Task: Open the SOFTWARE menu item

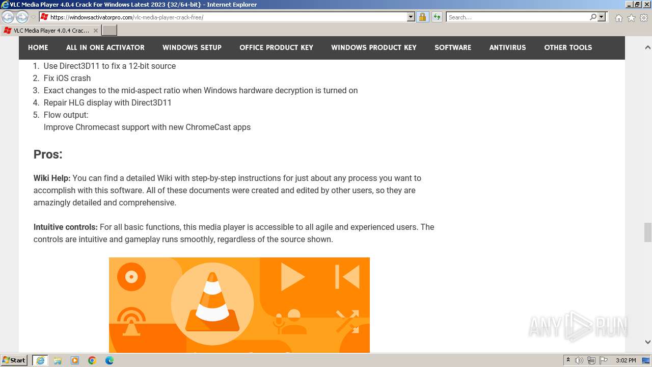Action: [x=453, y=47]
